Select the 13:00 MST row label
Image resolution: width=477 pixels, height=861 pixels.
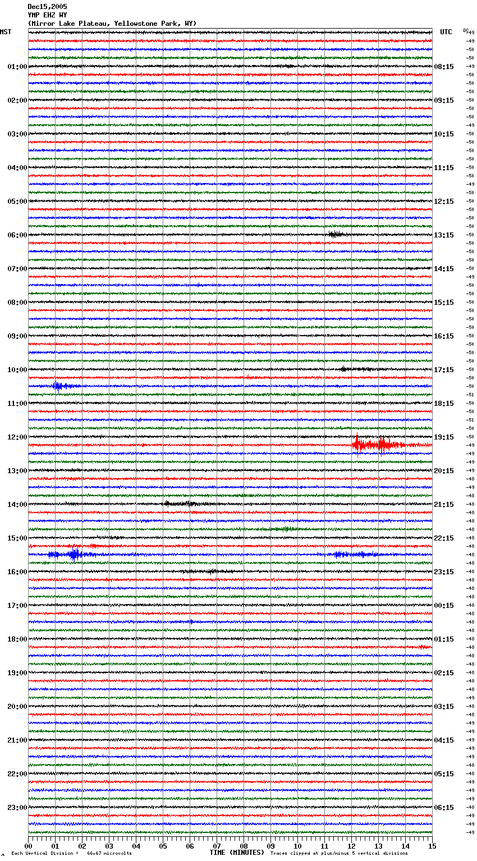coord(17,471)
